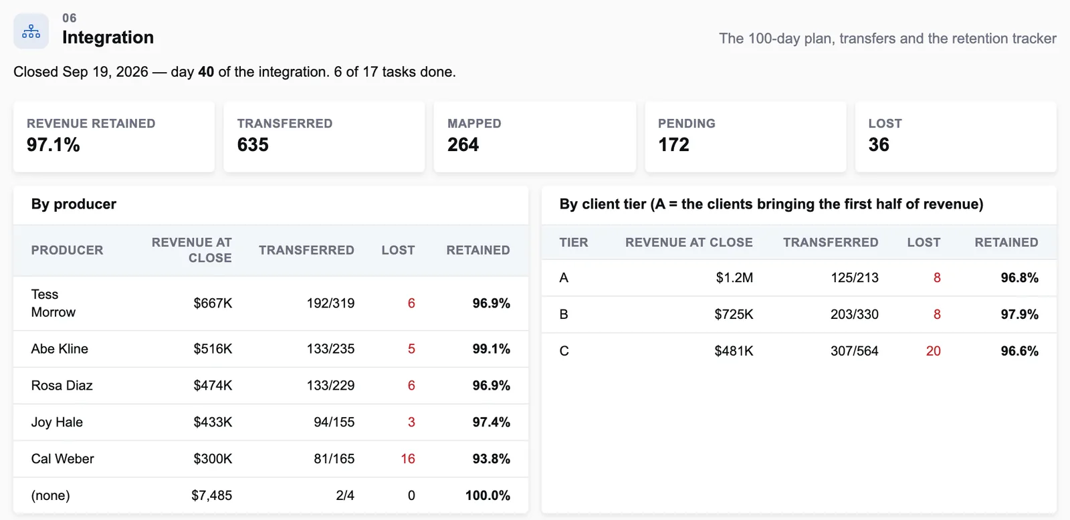Select the Rosa Diaz producer name
The image size is (1070, 520).
(62, 386)
